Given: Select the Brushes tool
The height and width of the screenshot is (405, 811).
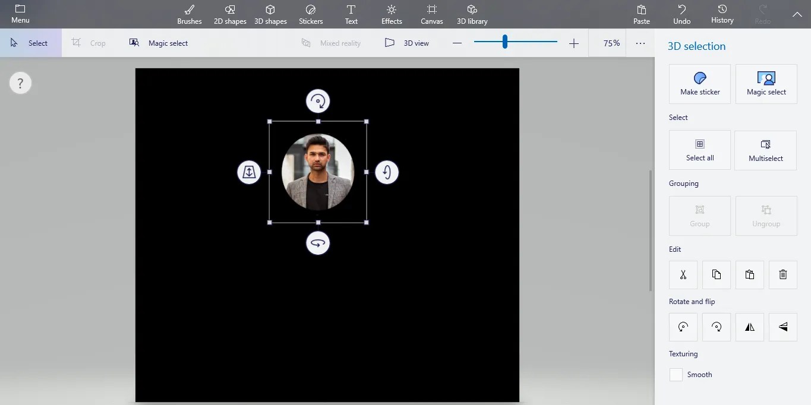Looking at the screenshot, I should (189, 14).
